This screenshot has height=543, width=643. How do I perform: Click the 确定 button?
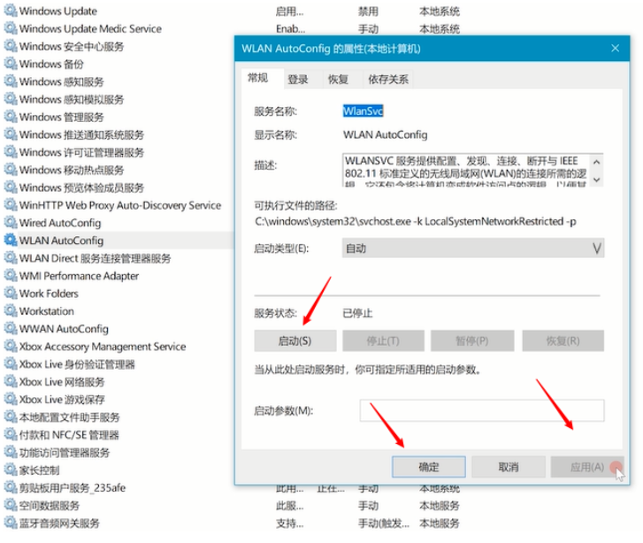tap(428, 466)
